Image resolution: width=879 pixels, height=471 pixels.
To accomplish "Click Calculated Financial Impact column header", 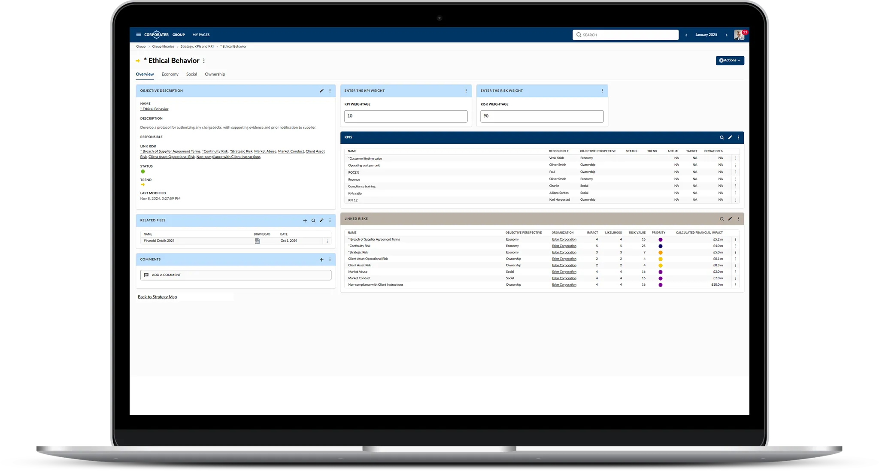I will [x=699, y=232].
